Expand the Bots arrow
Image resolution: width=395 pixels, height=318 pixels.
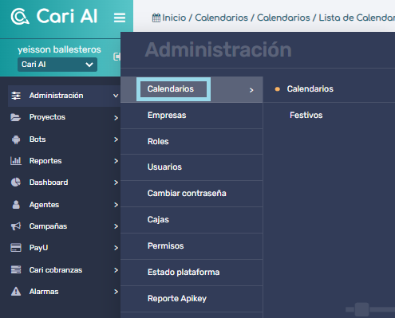(116, 139)
